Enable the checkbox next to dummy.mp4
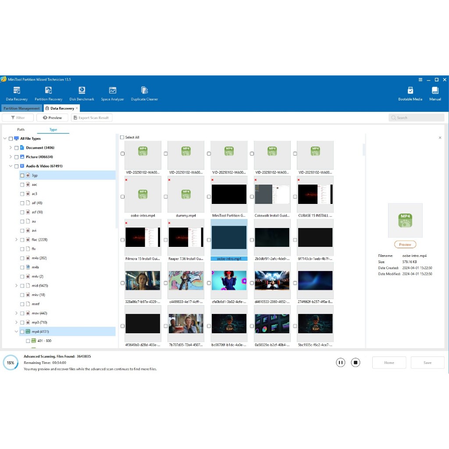The height and width of the screenshot is (449, 449). pos(166,197)
